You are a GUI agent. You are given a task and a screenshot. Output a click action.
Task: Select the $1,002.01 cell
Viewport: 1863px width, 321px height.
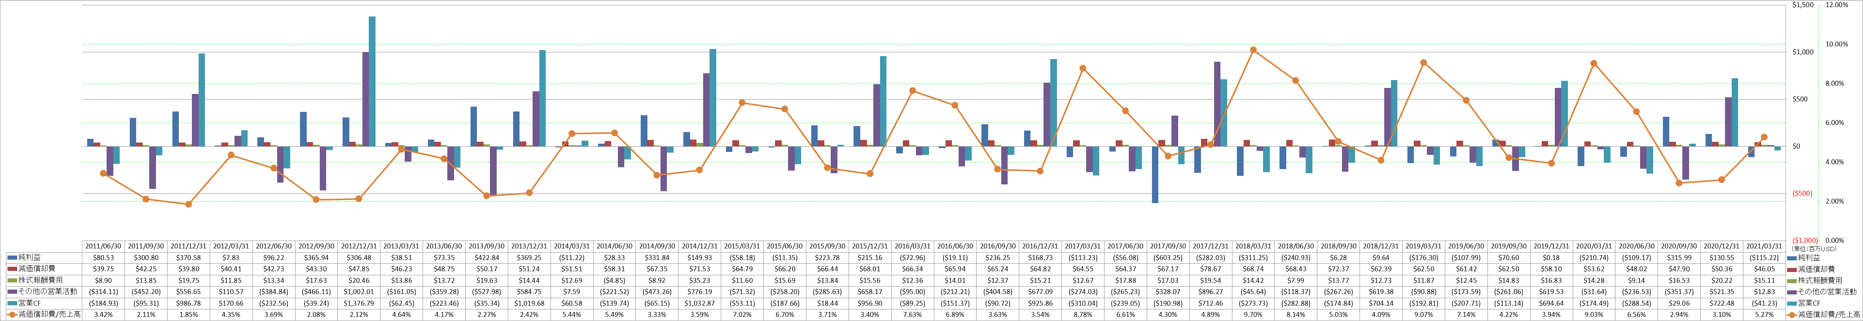(x=359, y=292)
